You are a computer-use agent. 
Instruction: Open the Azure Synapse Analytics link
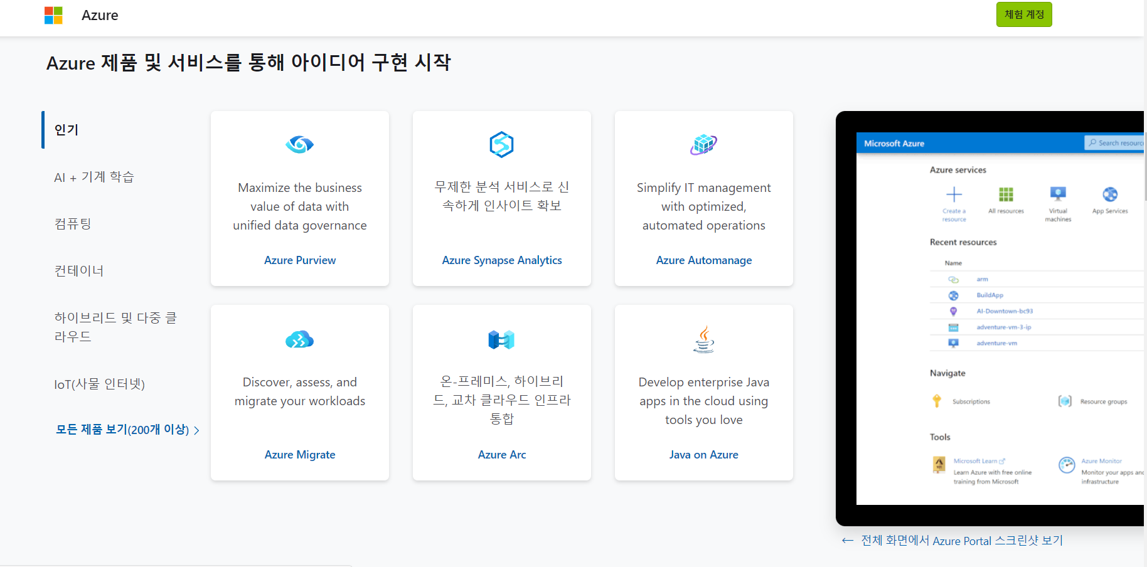point(502,260)
